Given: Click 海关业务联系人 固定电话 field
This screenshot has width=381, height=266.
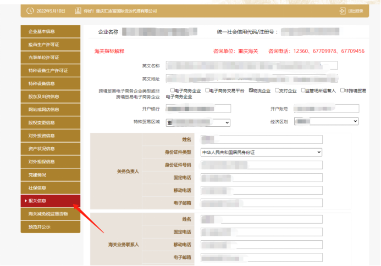Looking at the screenshot, I should tap(262, 232).
